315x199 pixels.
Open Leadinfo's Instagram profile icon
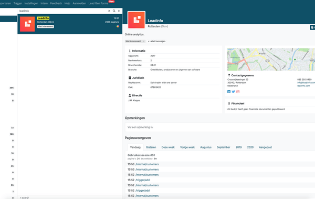(x=238, y=92)
